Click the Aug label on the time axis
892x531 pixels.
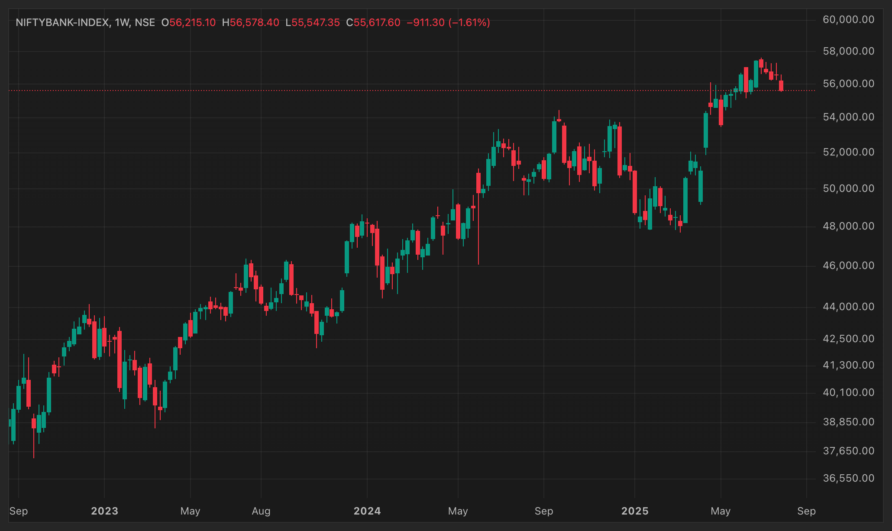[x=261, y=511]
